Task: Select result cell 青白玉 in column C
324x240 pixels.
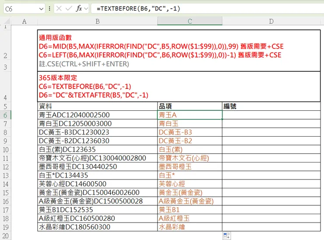Action: coord(190,124)
